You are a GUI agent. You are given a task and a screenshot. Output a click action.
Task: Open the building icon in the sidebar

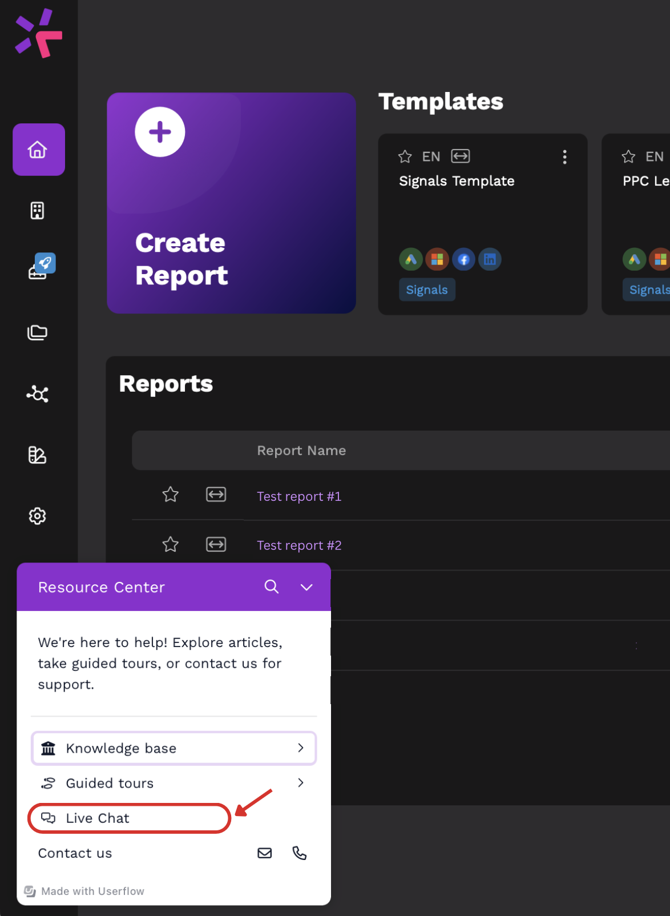38,211
